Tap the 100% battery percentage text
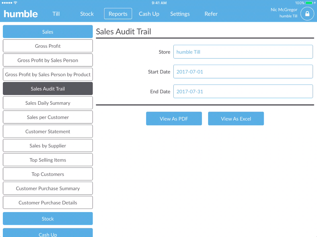Image resolution: width=317 pixels, height=237 pixels. pos(300,3)
